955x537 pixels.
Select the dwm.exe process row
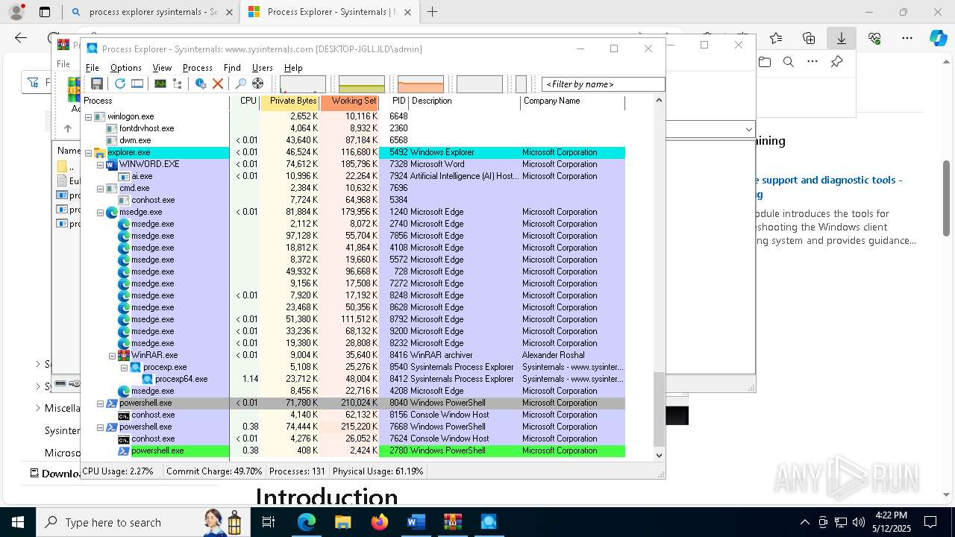pyautogui.click(x=353, y=140)
